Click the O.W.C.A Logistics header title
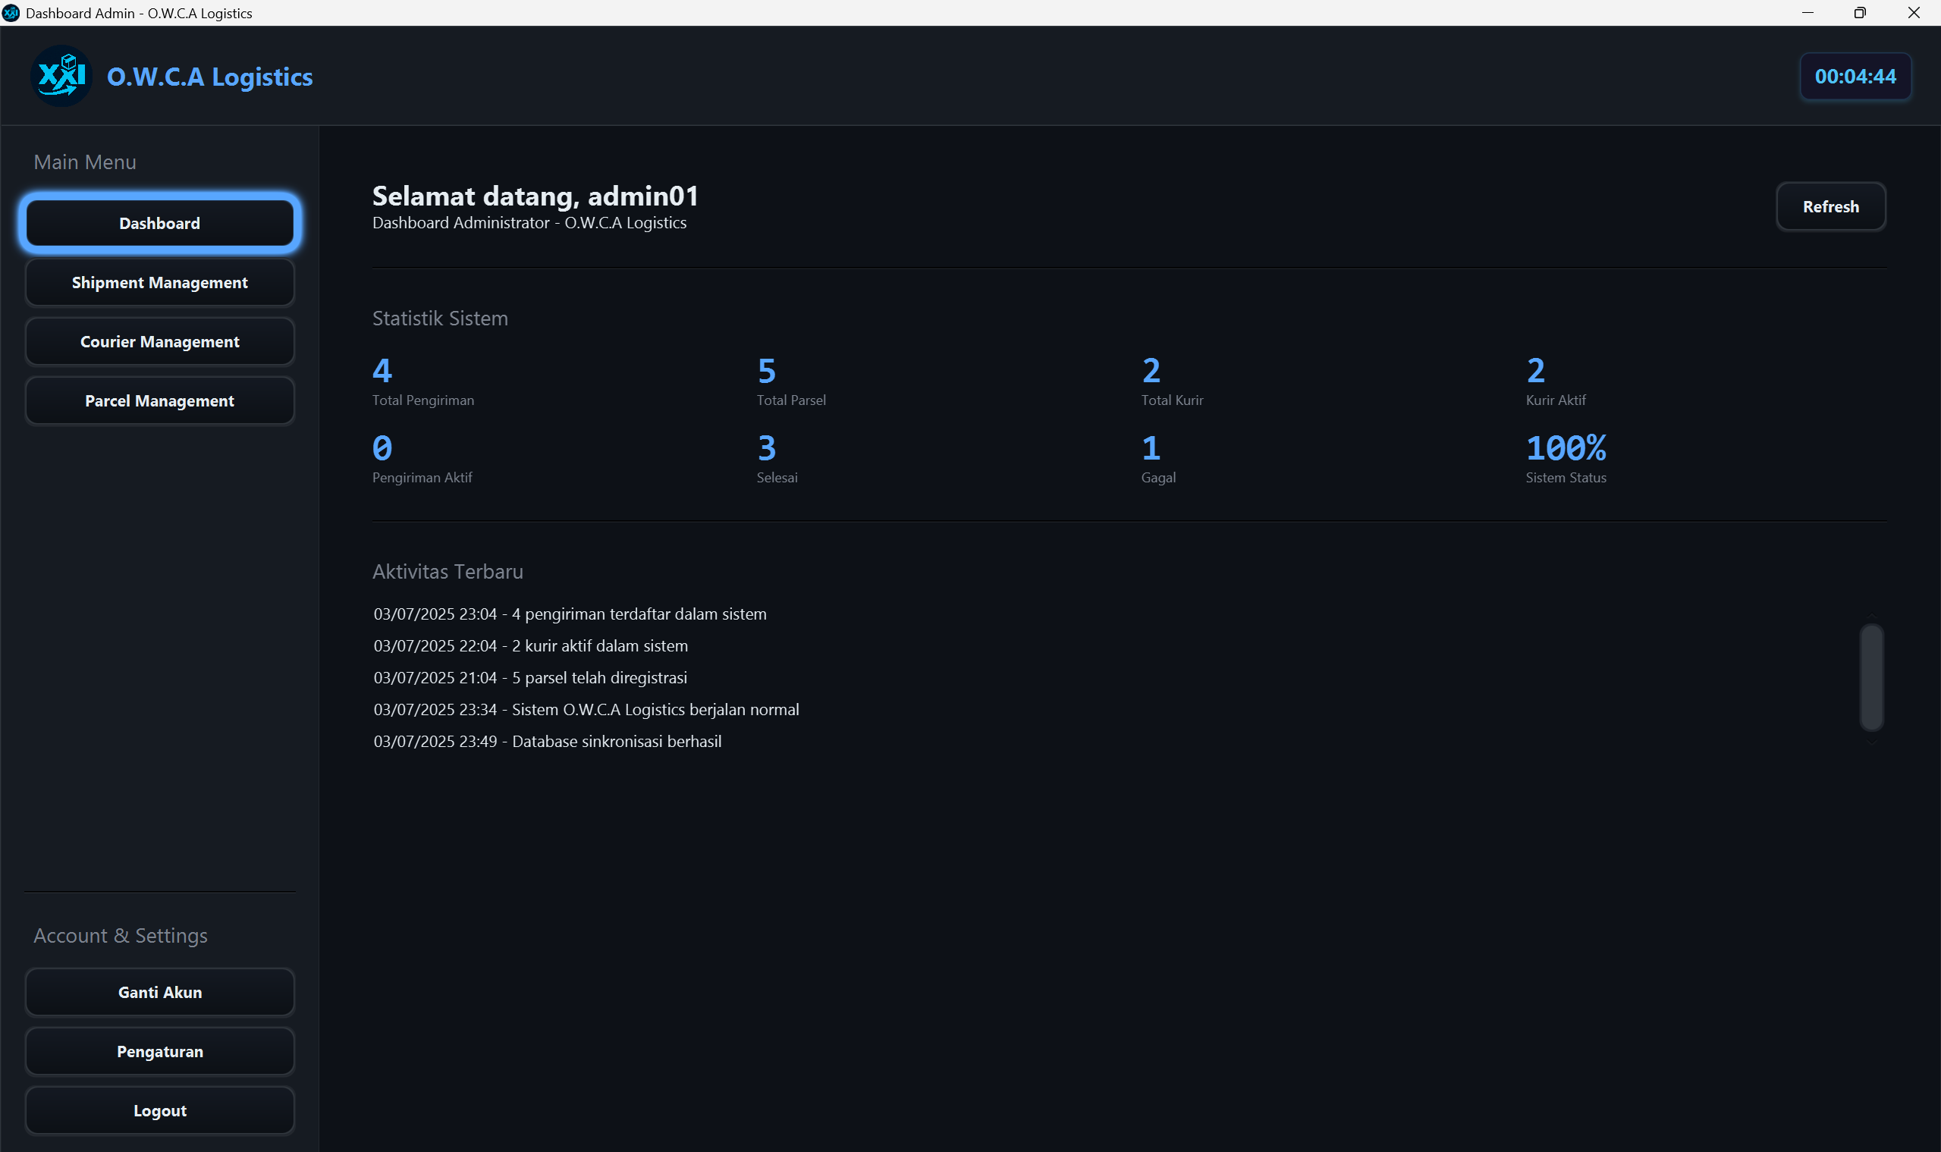1941x1152 pixels. [x=209, y=77]
